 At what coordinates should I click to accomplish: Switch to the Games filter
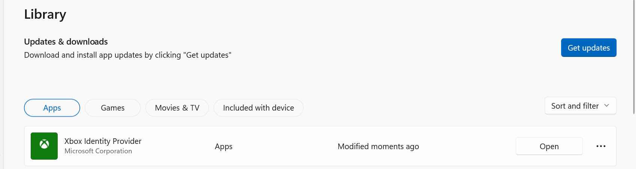tap(113, 108)
